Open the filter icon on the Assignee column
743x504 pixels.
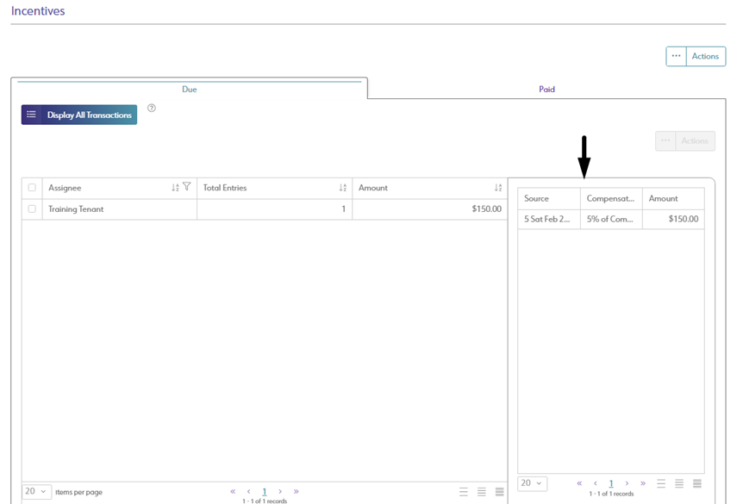click(187, 187)
